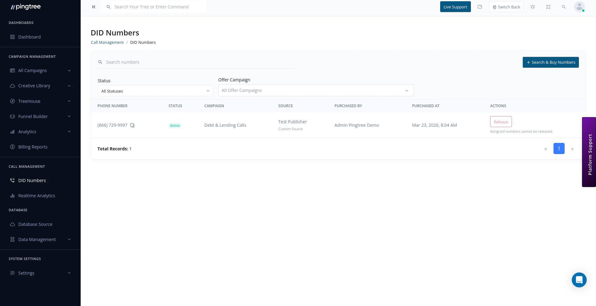Open Realtime Analytics
The image size is (596, 306).
click(x=37, y=195)
